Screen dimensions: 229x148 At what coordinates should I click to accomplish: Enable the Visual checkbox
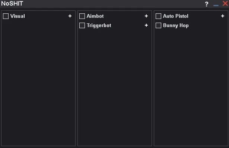[x=6, y=16]
